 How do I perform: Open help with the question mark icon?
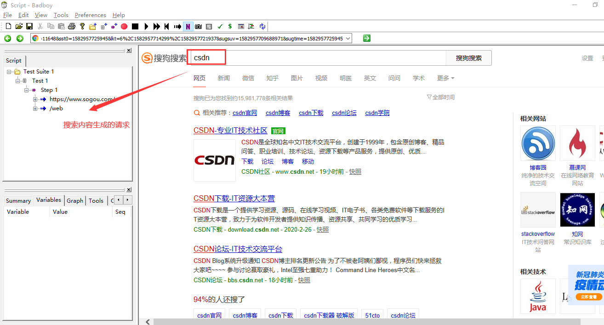(82, 26)
